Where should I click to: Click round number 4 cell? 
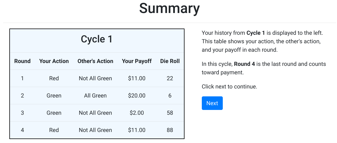coord(22,130)
